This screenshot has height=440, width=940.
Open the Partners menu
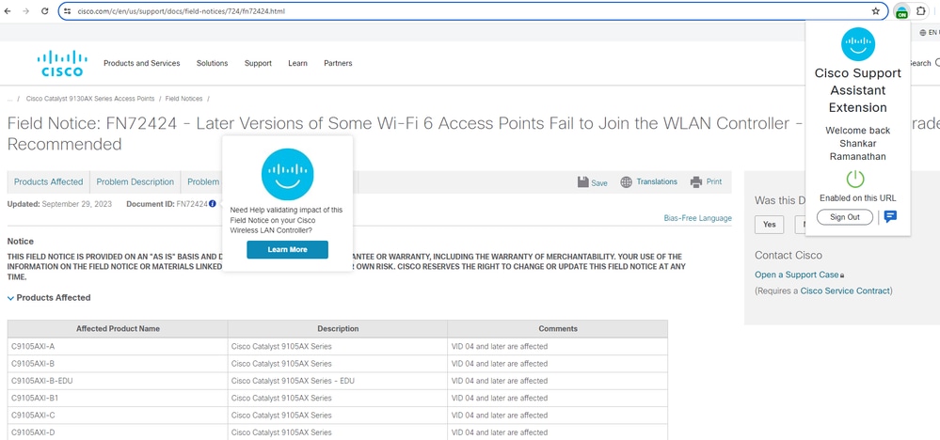point(338,63)
